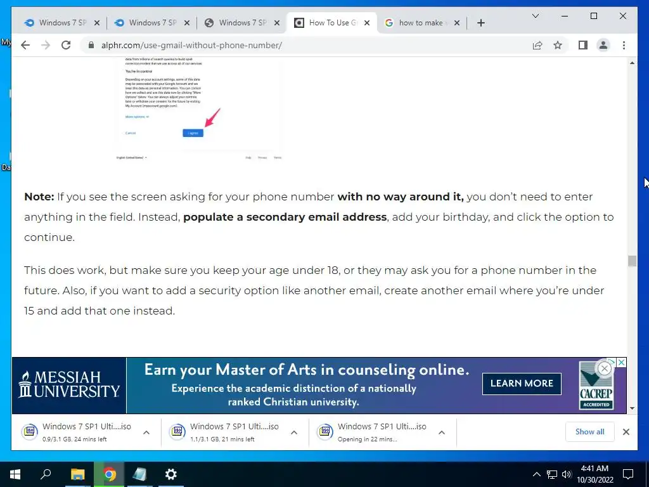The width and height of the screenshot is (649, 487).
Task: Click the Gmail signup screenshot image
Action: tap(198, 109)
